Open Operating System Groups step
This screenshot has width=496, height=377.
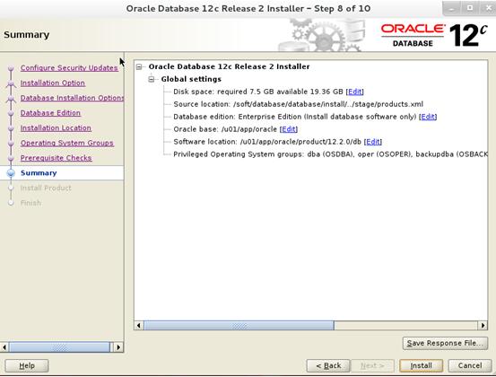[x=66, y=143]
